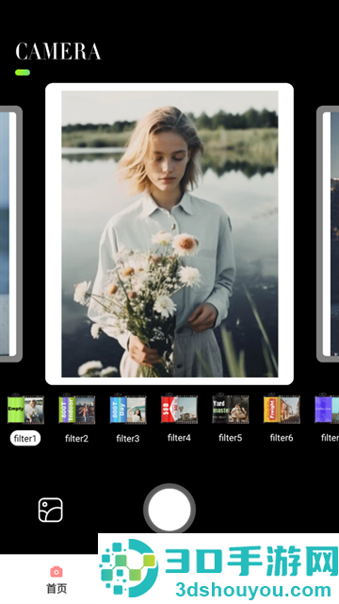Tap the filter3 label
The image size is (339, 604).
pyautogui.click(x=128, y=438)
